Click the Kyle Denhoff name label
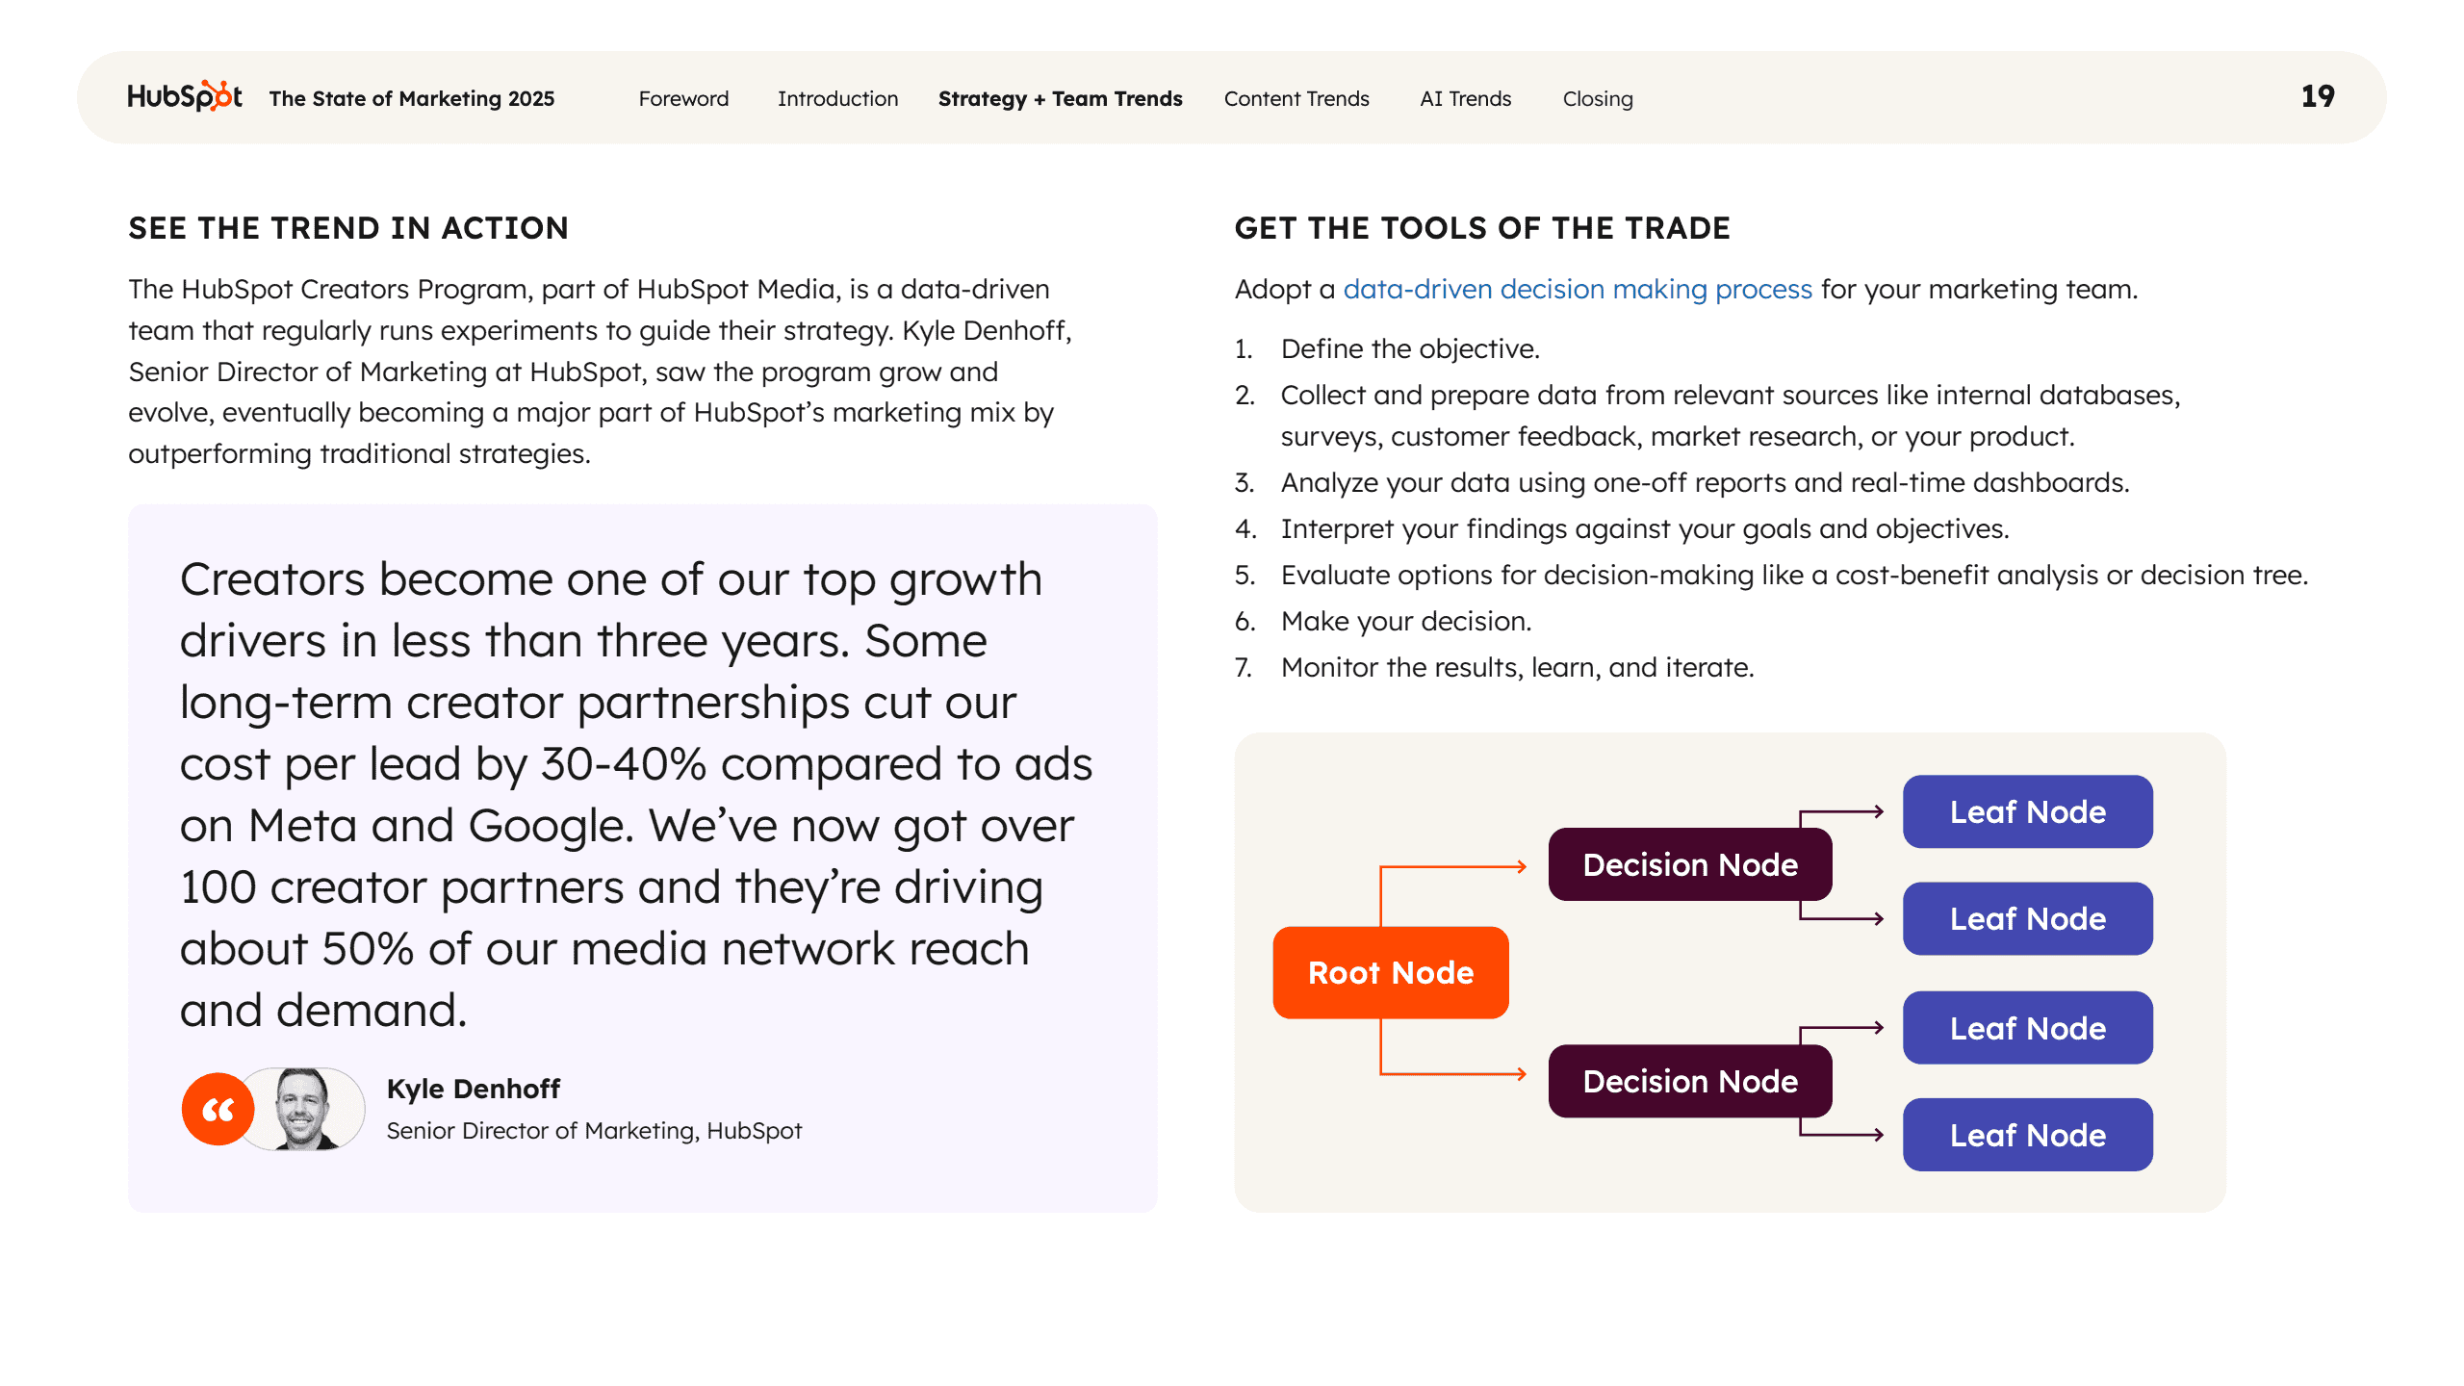The height and width of the screenshot is (1386, 2464). pos(473,1089)
